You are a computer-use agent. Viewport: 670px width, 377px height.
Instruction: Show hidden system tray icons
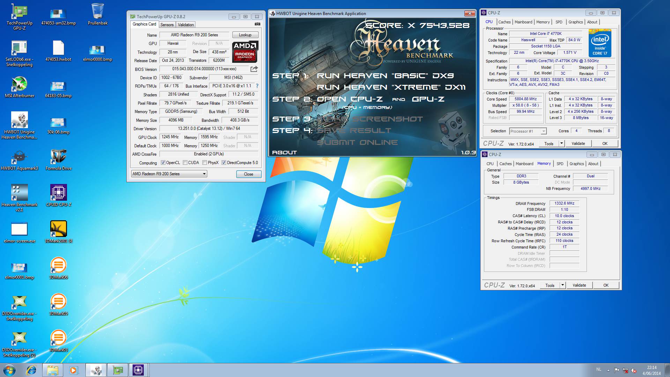609,370
